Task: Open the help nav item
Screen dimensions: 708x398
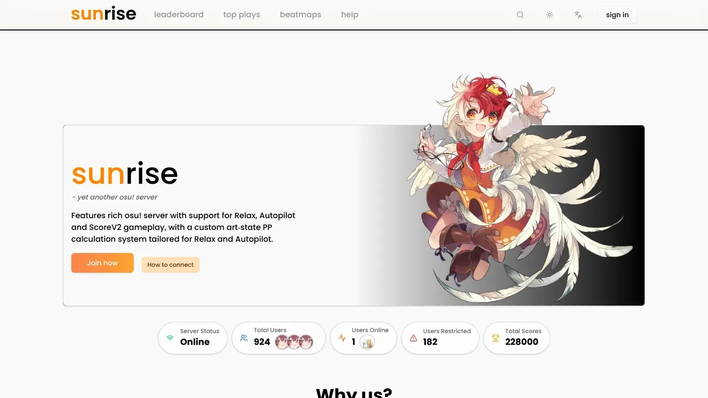Action: coord(350,15)
